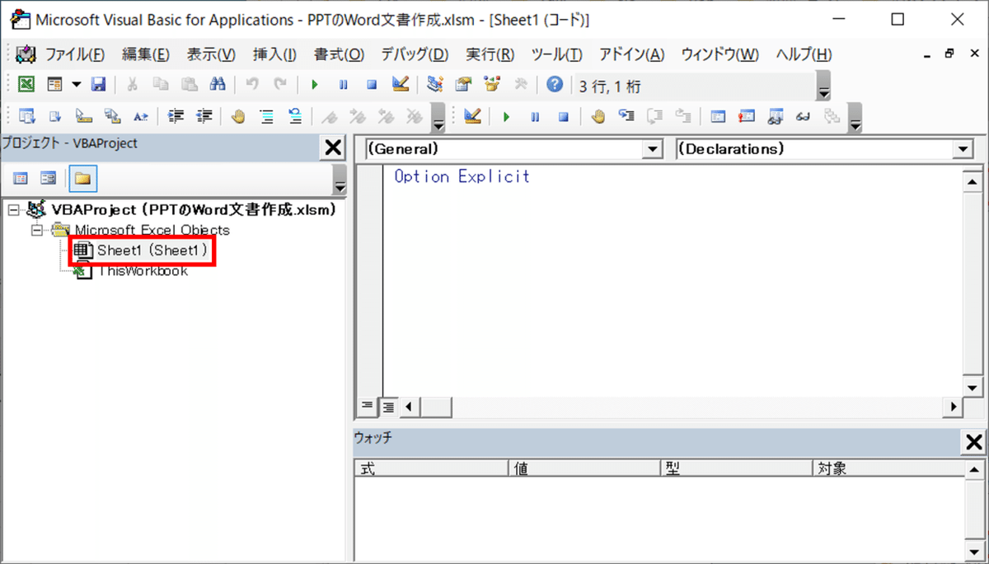This screenshot has height=564, width=989.
Task: Collapse the Microsoft Excel Objects folder
Action: 35,231
